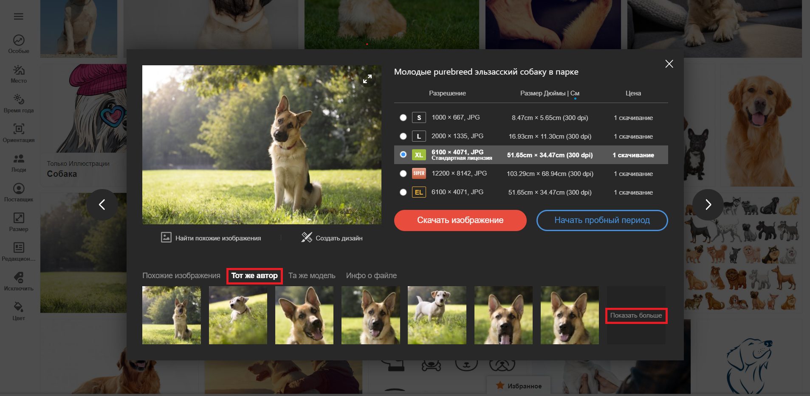Open fifth thumbnail of standing white terrier
Image resolution: width=810 pixels, height=396 pixels.
[x=437, y=315]
